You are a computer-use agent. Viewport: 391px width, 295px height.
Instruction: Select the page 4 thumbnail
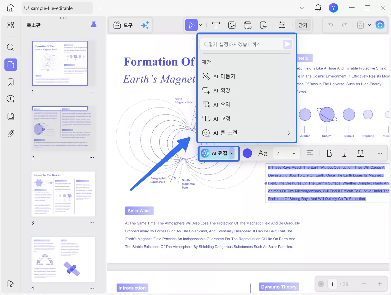point(63,259)
